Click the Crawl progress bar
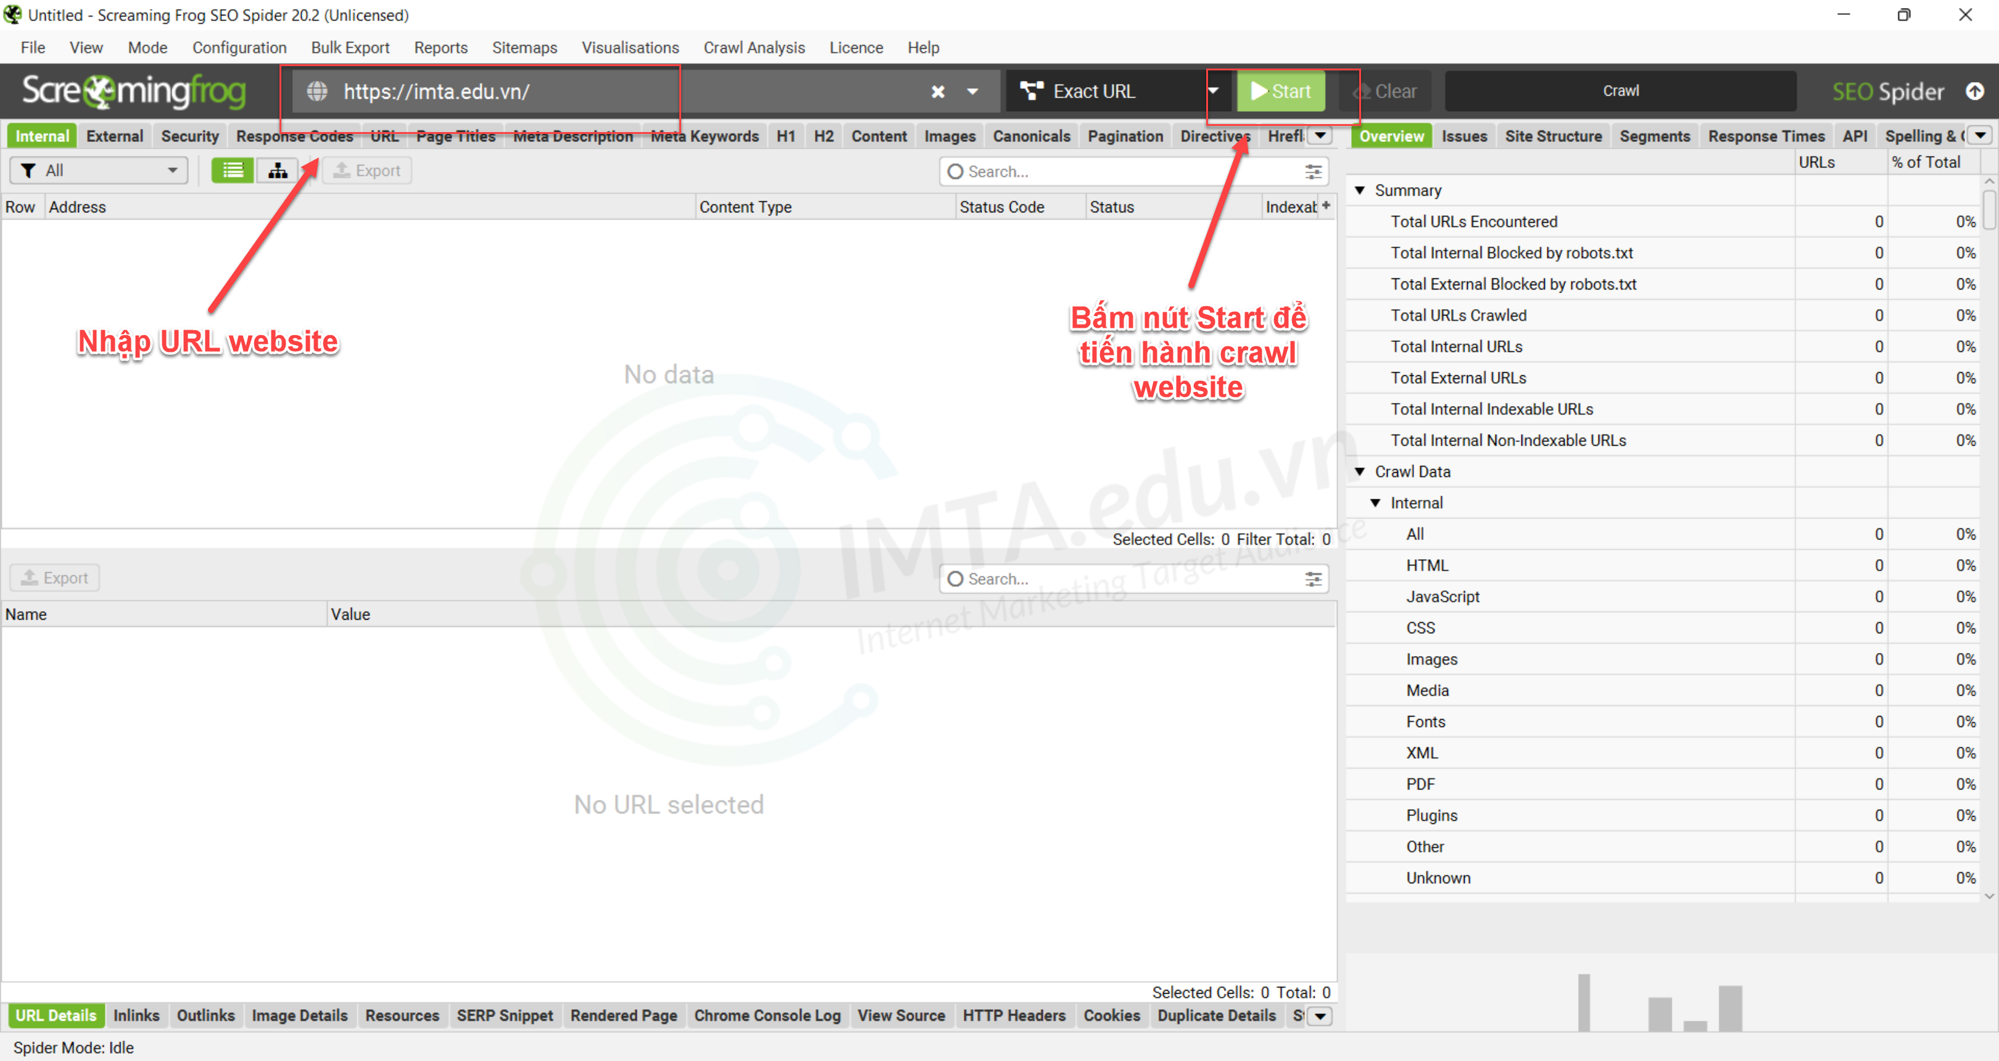The height and width of the screenshot is (1061, 1999). click(x=1620, y=91)
